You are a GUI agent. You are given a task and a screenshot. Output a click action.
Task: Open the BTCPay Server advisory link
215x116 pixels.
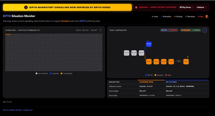click(x=186, y=7)
